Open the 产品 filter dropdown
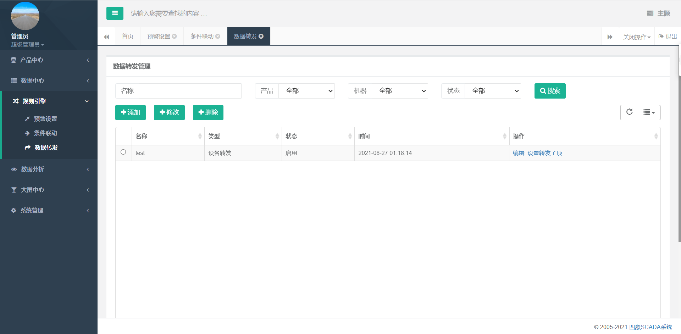Screen dimensions: 681x334 tap(306, 91)
